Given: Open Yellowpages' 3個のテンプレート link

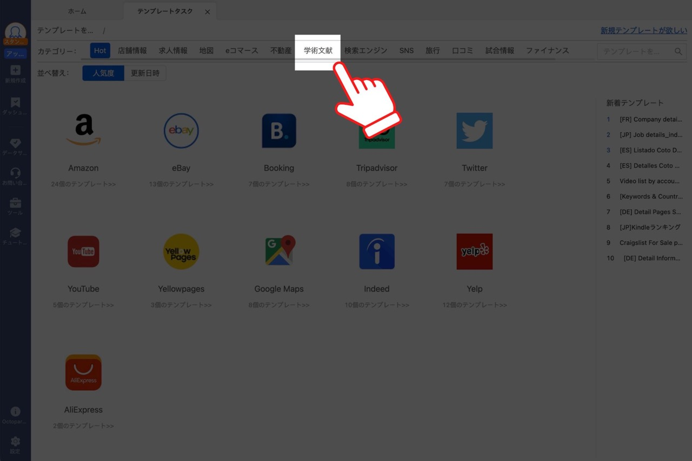Looking at the screenshot, I should click(181, 305).
